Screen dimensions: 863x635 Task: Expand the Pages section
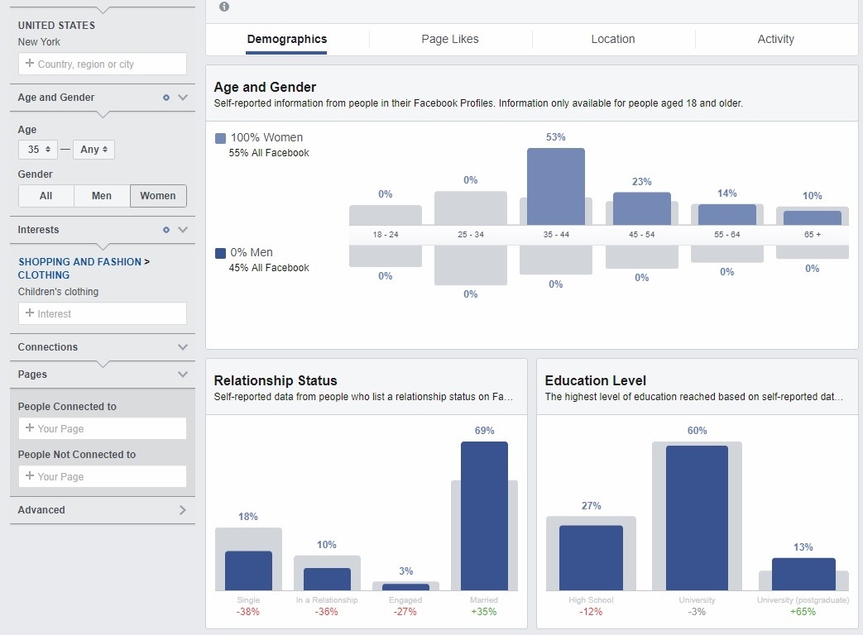click(182, 375)
